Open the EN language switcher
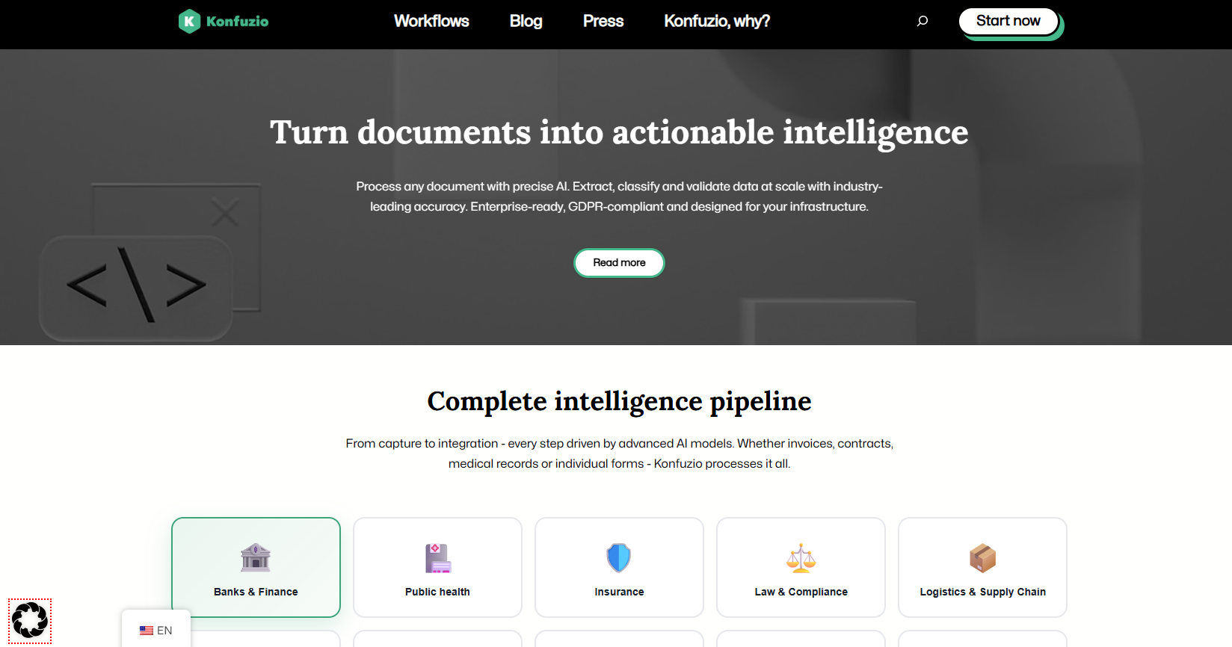This screenshot has width=1232, height=647. 164,631
